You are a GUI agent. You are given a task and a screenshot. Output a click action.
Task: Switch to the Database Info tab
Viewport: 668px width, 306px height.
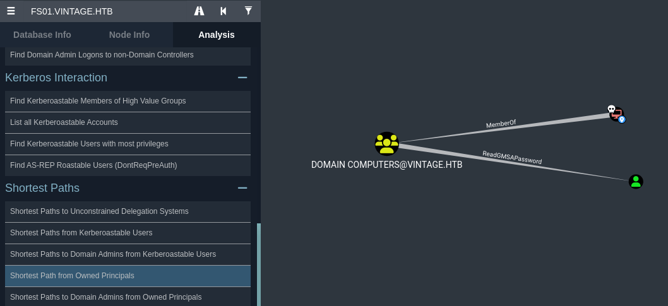pos(42,35)
